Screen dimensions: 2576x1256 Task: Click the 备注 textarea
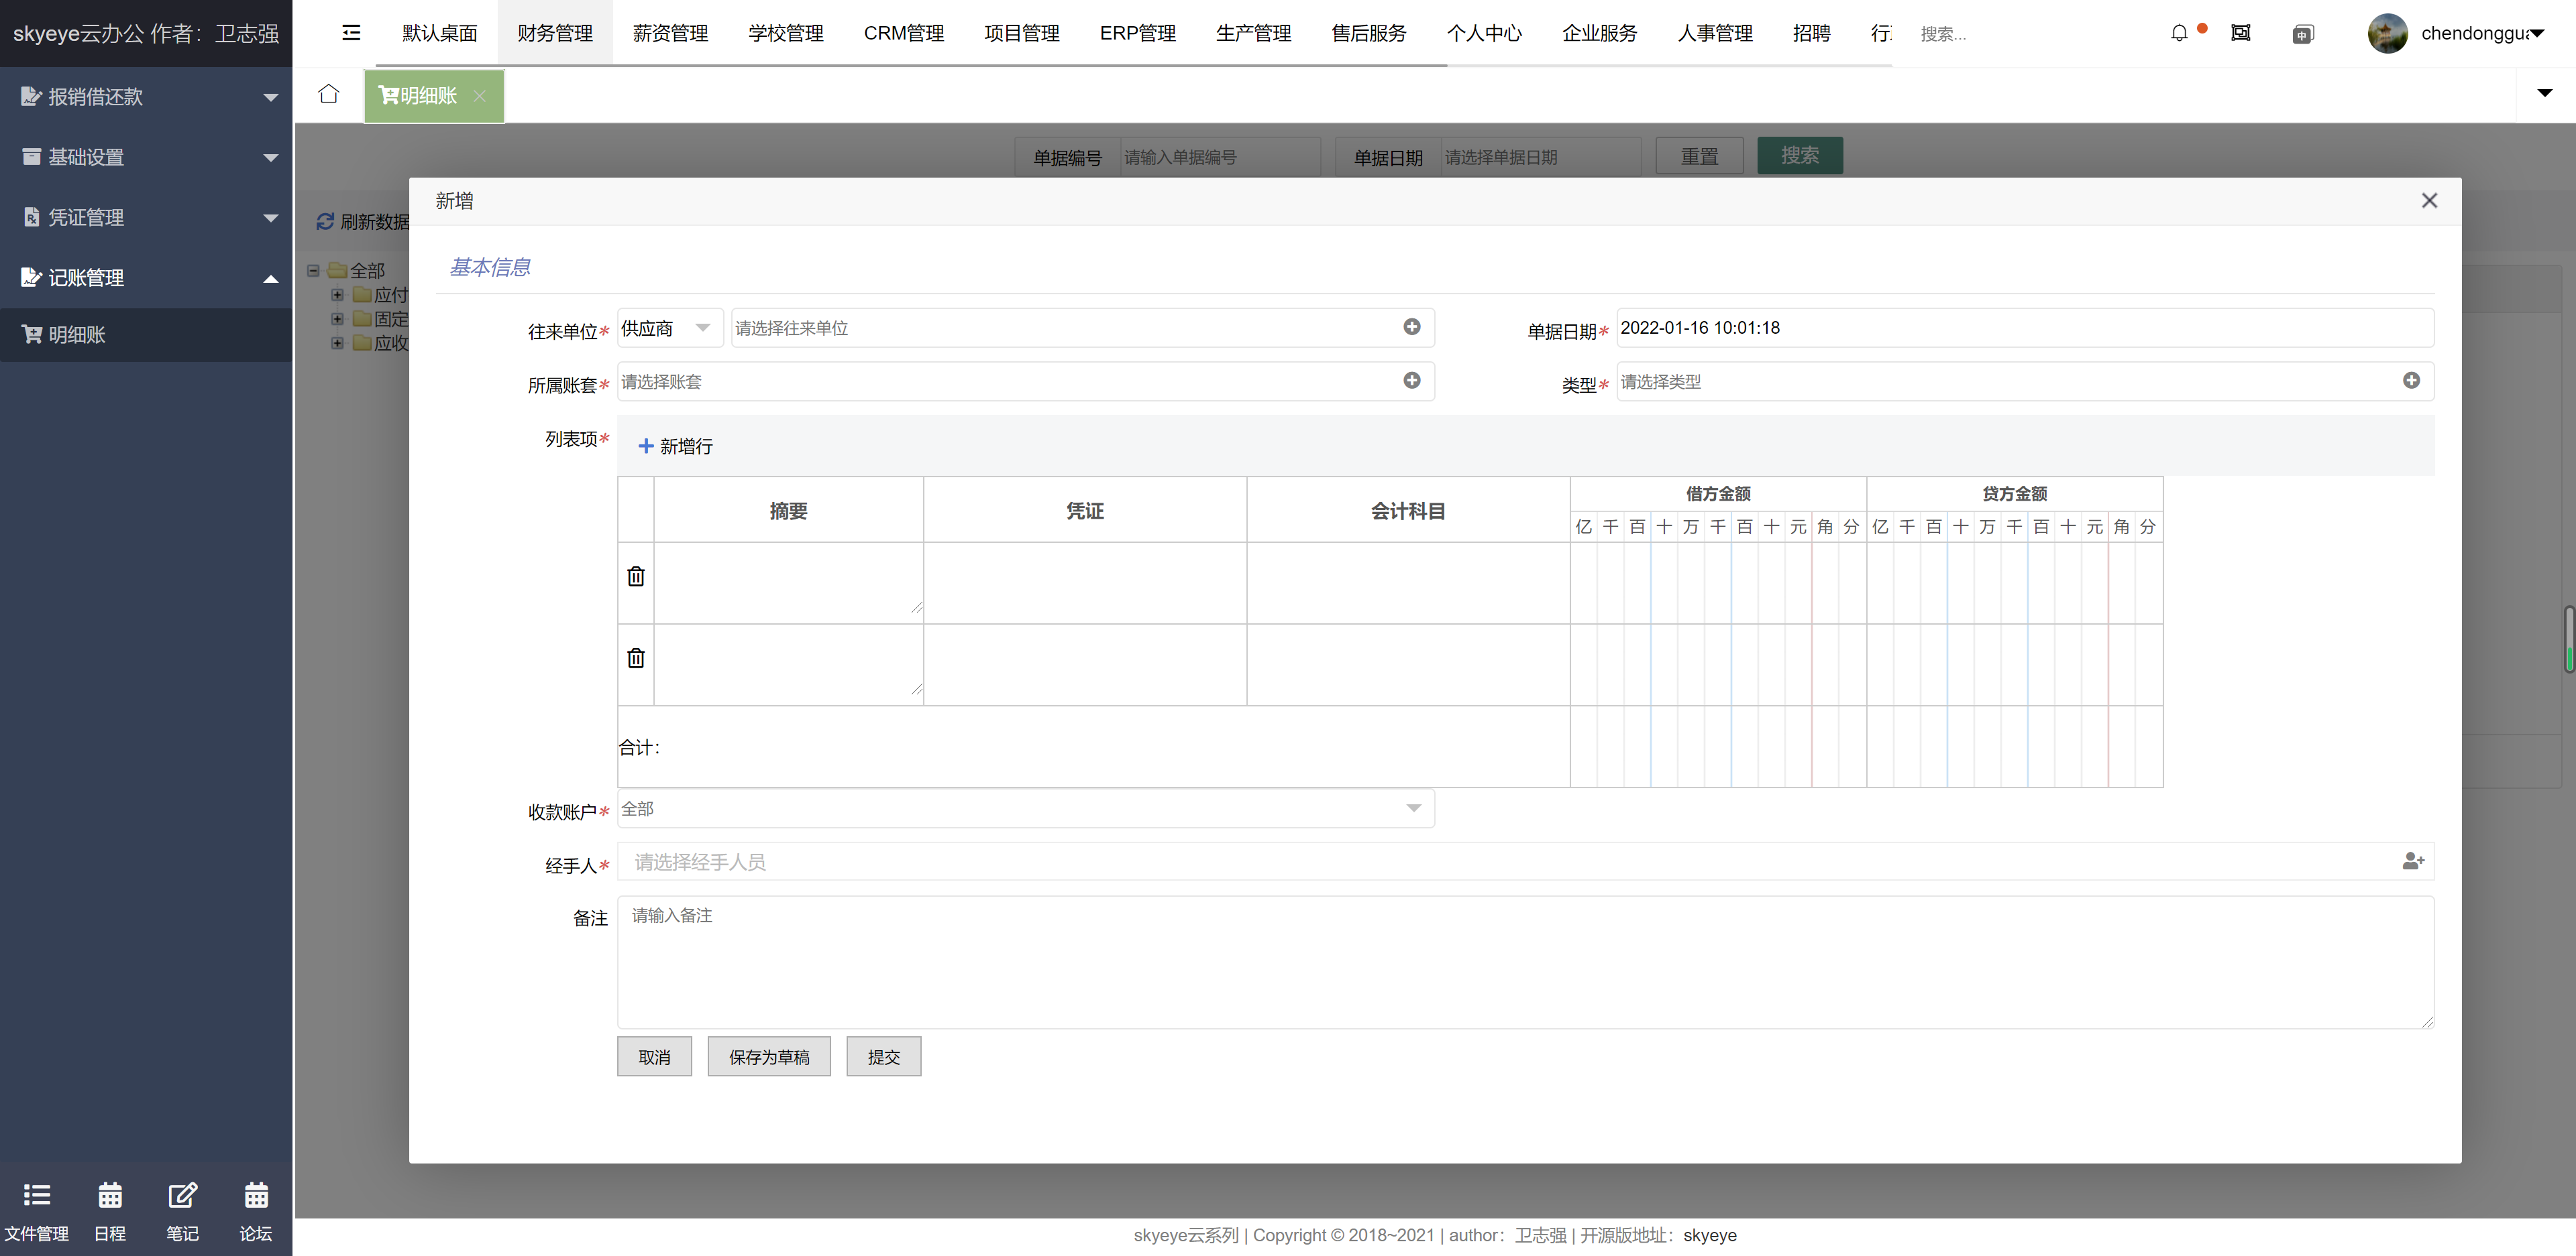1524,962
